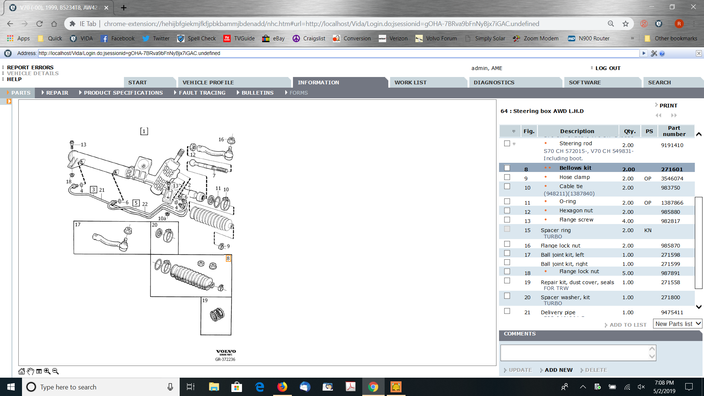Screen dimensions: 704x396
Task: Zoom out of the parts diagram
Action: click(55, 371)
